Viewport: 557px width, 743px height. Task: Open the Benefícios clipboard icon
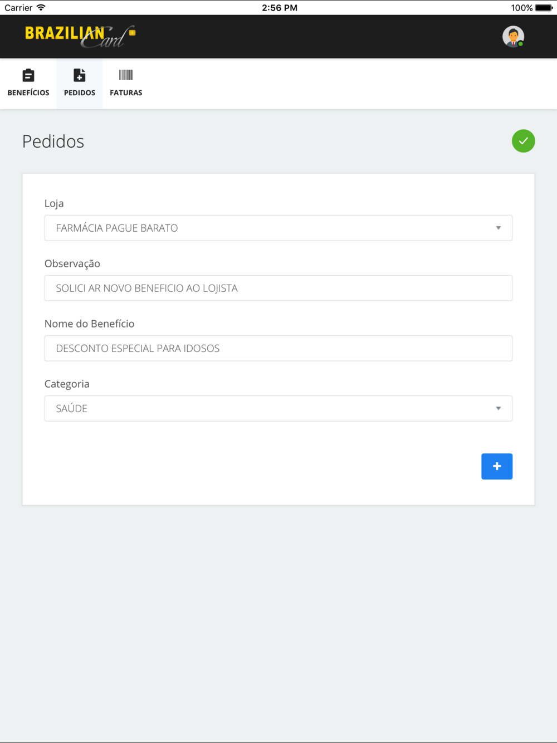click(x=28, y=75)
